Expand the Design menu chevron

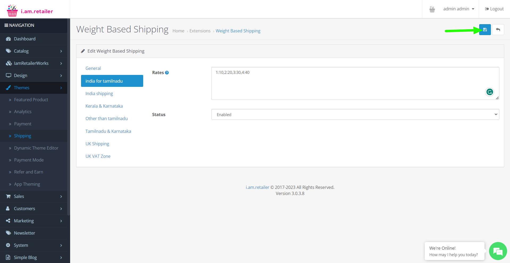[61, 75]
